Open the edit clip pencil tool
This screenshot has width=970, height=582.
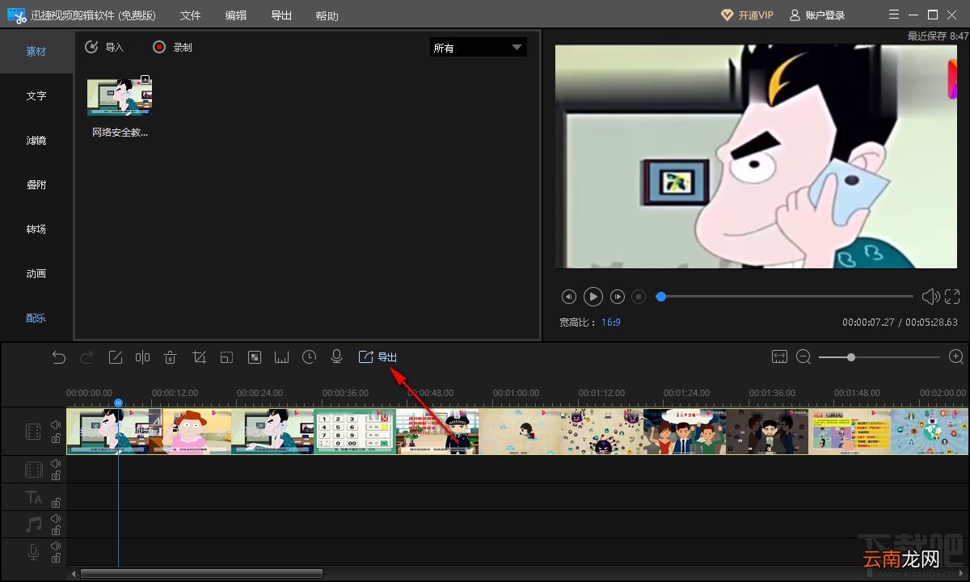[116, 357]
